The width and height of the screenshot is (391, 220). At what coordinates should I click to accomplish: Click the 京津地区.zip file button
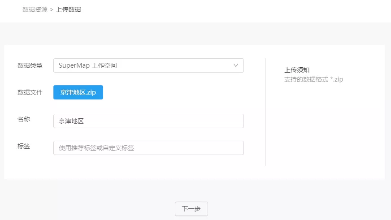(78, 92)
